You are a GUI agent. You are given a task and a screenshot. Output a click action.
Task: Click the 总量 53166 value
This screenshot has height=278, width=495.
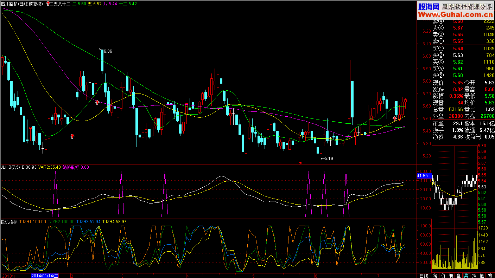tap(456, 110)
